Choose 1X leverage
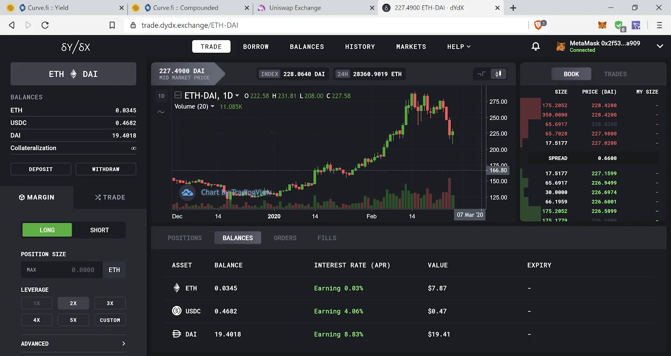 click(36, 303)
